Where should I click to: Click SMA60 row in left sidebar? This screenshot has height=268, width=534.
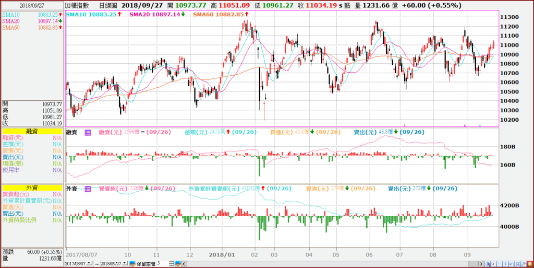point(32,28)
